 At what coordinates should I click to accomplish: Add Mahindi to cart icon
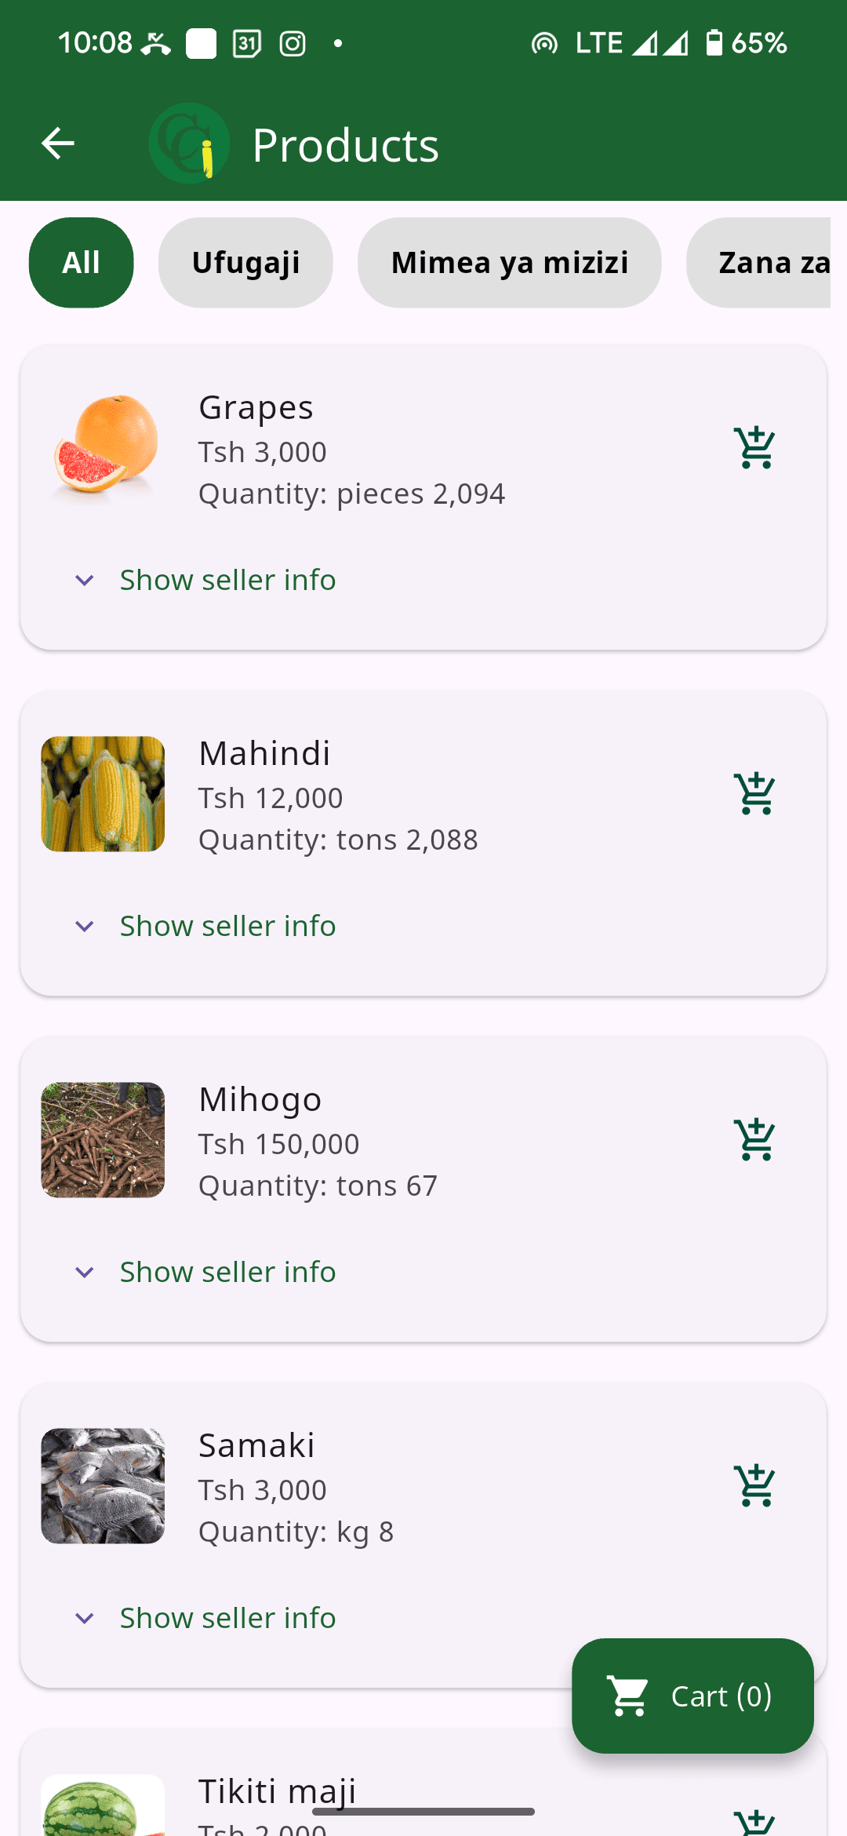click(754, 794)
